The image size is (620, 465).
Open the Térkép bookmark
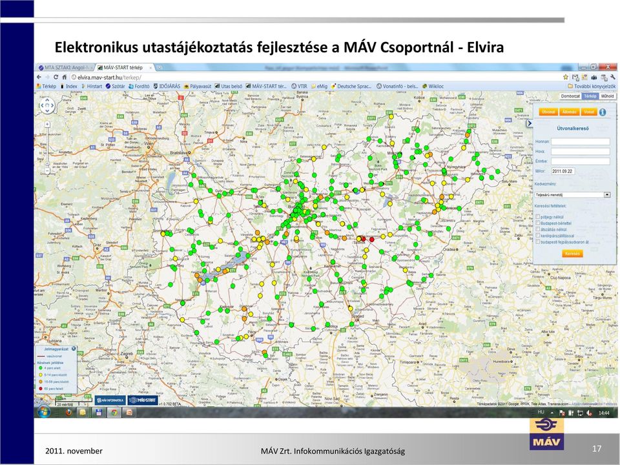(x=46, y=86)
